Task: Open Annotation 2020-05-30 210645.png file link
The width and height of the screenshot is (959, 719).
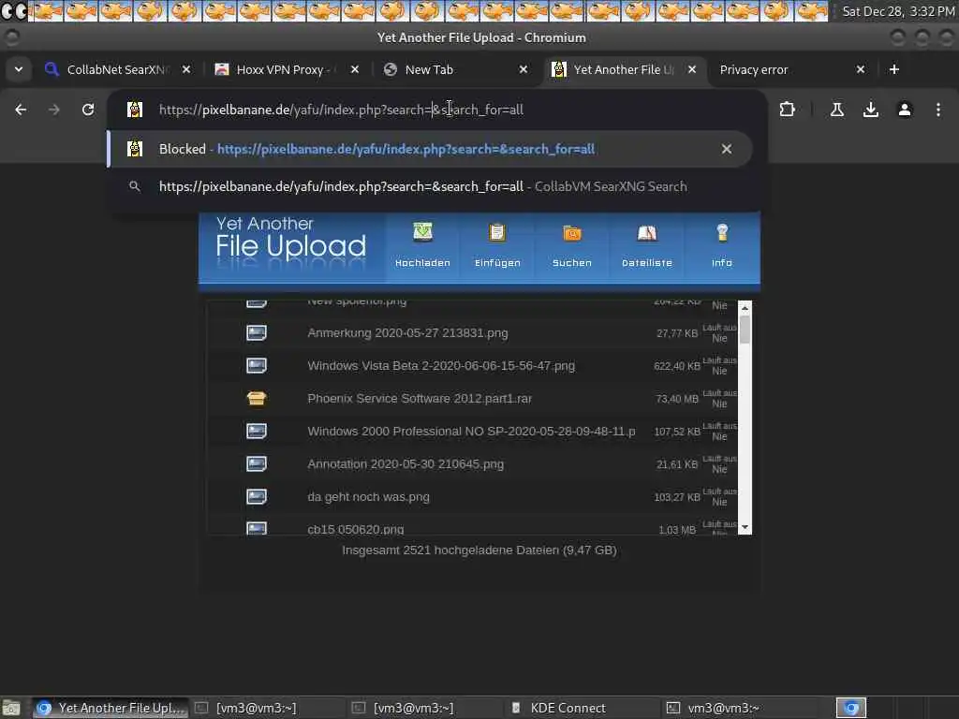Action: click(x=406, y=464)
